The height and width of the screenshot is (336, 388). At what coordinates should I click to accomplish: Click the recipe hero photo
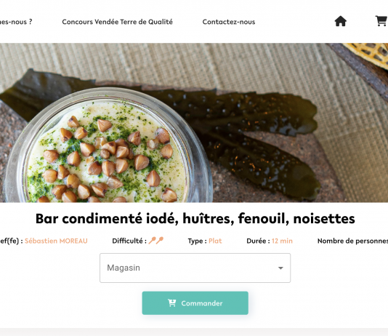[x=194, y=123]
